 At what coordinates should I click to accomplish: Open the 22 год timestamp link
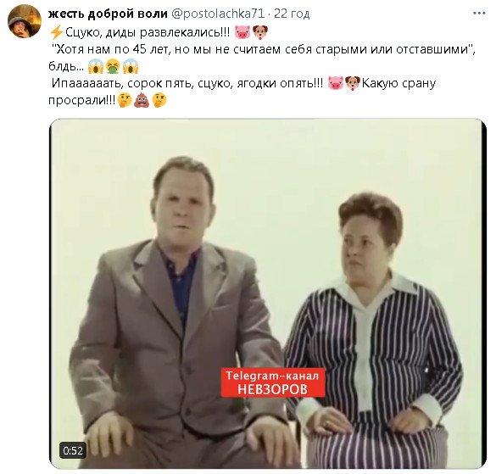pyautogui.click(x=292, y=14)
